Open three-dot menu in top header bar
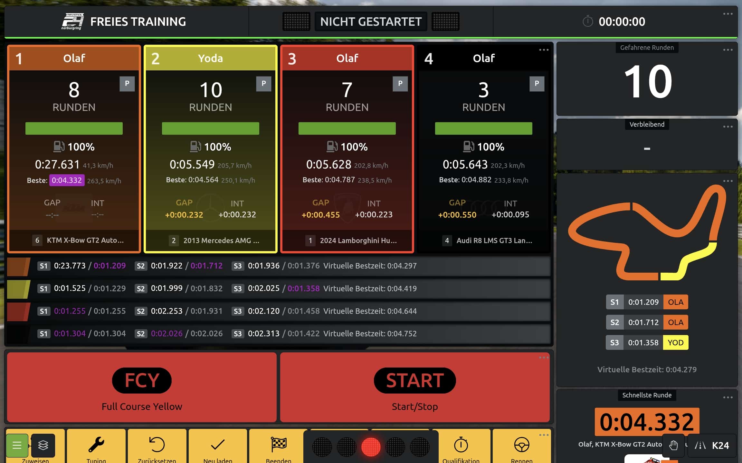Screen dimensions: 742x463 point(728,14)
